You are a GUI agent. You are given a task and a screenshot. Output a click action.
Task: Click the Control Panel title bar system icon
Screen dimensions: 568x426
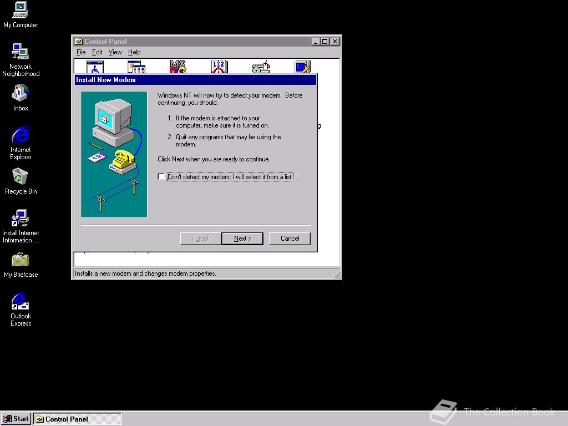click(79, 41)
